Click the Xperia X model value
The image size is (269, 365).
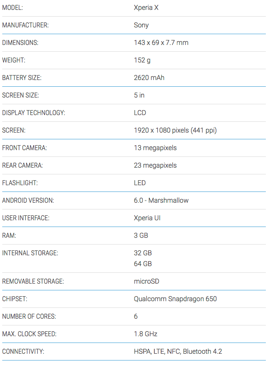(x=146, y=8)
